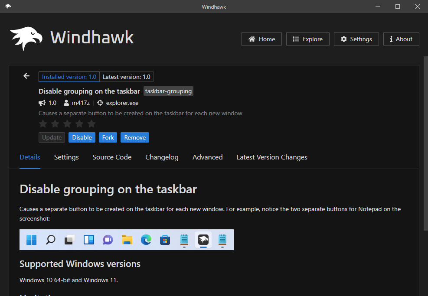This screenshot has width=428, height=296.
Task: Open Windhawk Settings from the top bar
Action: coord(356,39)
